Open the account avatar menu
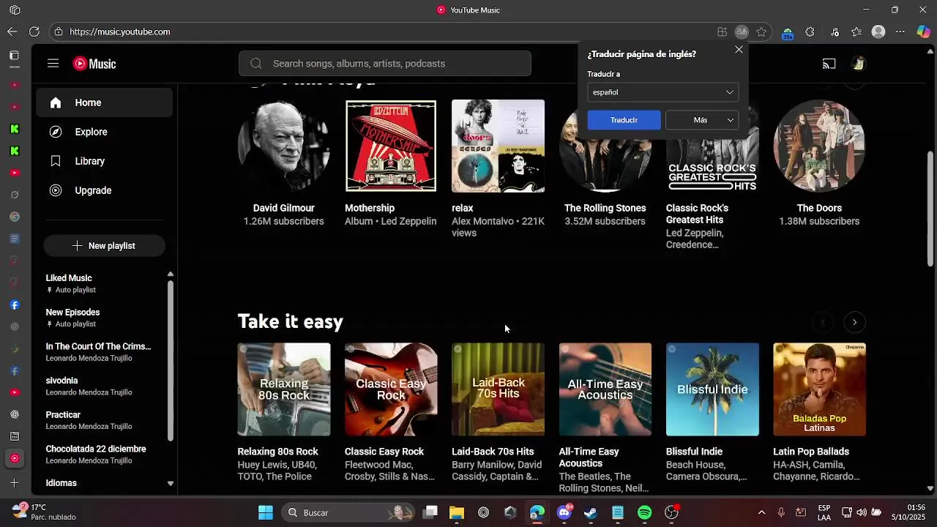 pos(859,64)
